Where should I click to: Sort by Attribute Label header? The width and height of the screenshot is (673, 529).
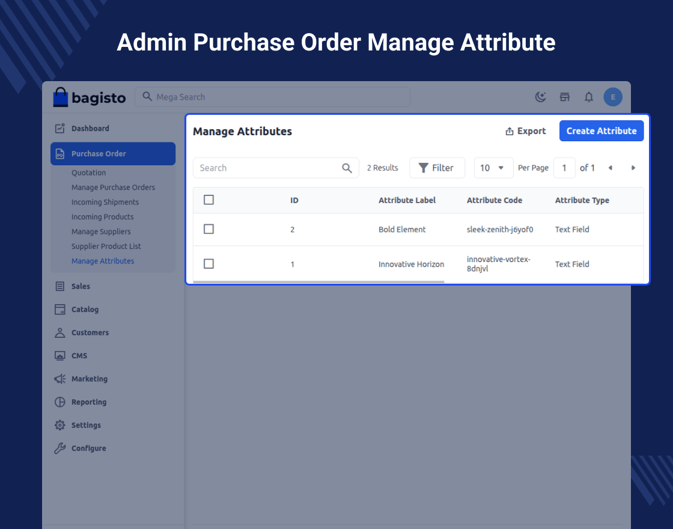(407, 201)
